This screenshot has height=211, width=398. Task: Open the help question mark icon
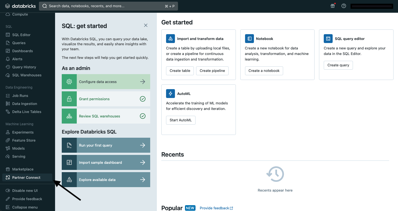(344, 6)
